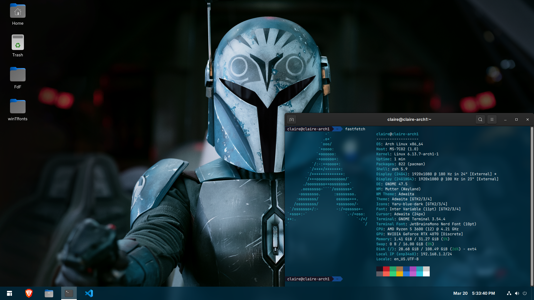
Task: Click the dark blue palette block
Action: (x=406, y=269)
